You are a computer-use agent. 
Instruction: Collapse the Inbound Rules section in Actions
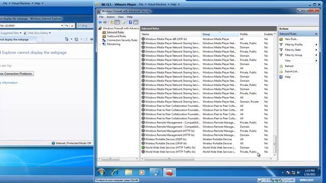(316, 34)
